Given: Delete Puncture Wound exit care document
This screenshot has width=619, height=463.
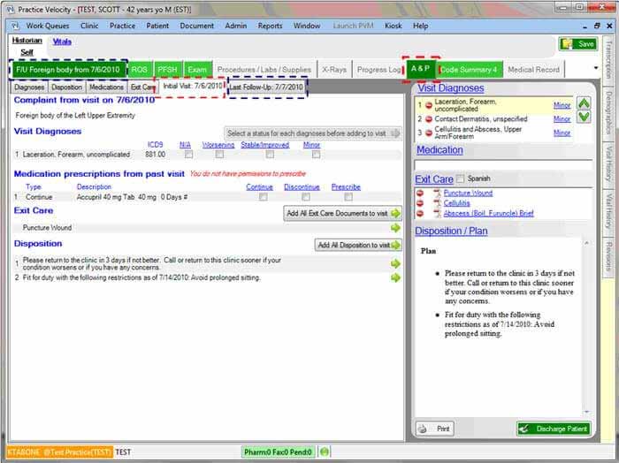Looking at the screenshot, I should [421, 193].
